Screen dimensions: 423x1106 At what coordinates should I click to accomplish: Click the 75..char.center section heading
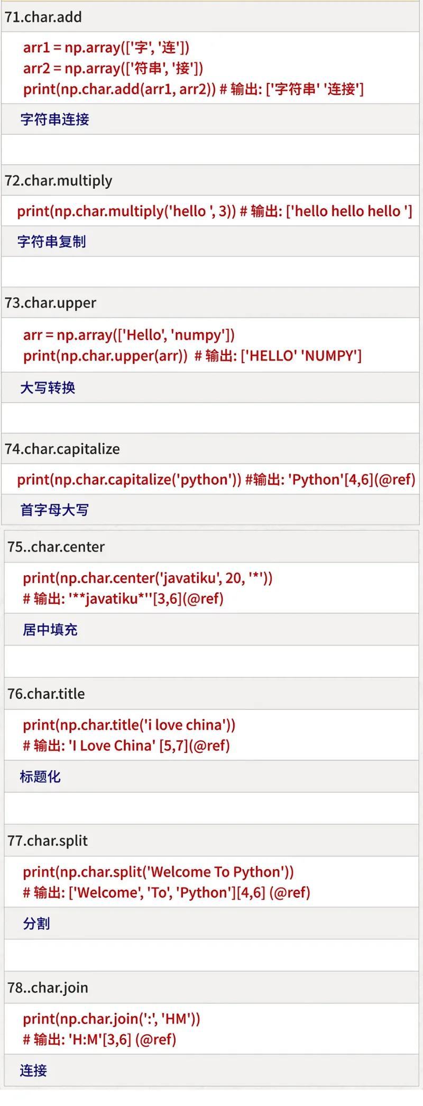click(x=56, y=547)
